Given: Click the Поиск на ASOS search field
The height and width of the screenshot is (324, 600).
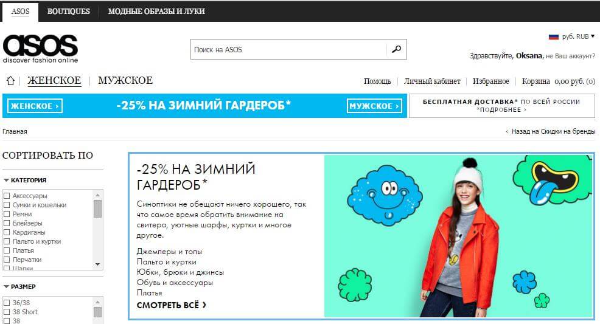Looking at the screenshot, I should 288,49.
